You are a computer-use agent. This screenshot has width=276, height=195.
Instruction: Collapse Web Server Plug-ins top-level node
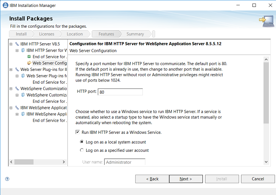point(11,69)
